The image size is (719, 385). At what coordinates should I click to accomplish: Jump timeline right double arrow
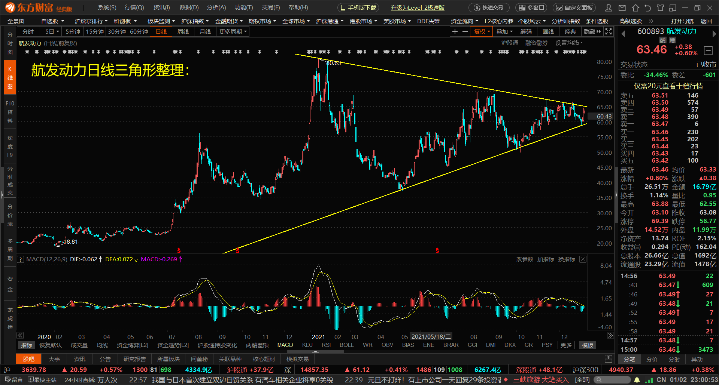(x=610, y=336)
